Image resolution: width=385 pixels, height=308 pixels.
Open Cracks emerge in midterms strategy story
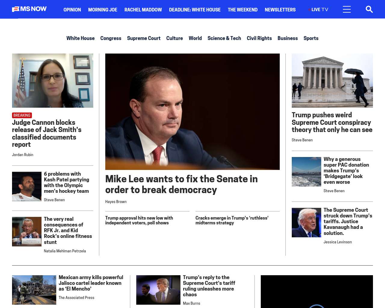232,220
